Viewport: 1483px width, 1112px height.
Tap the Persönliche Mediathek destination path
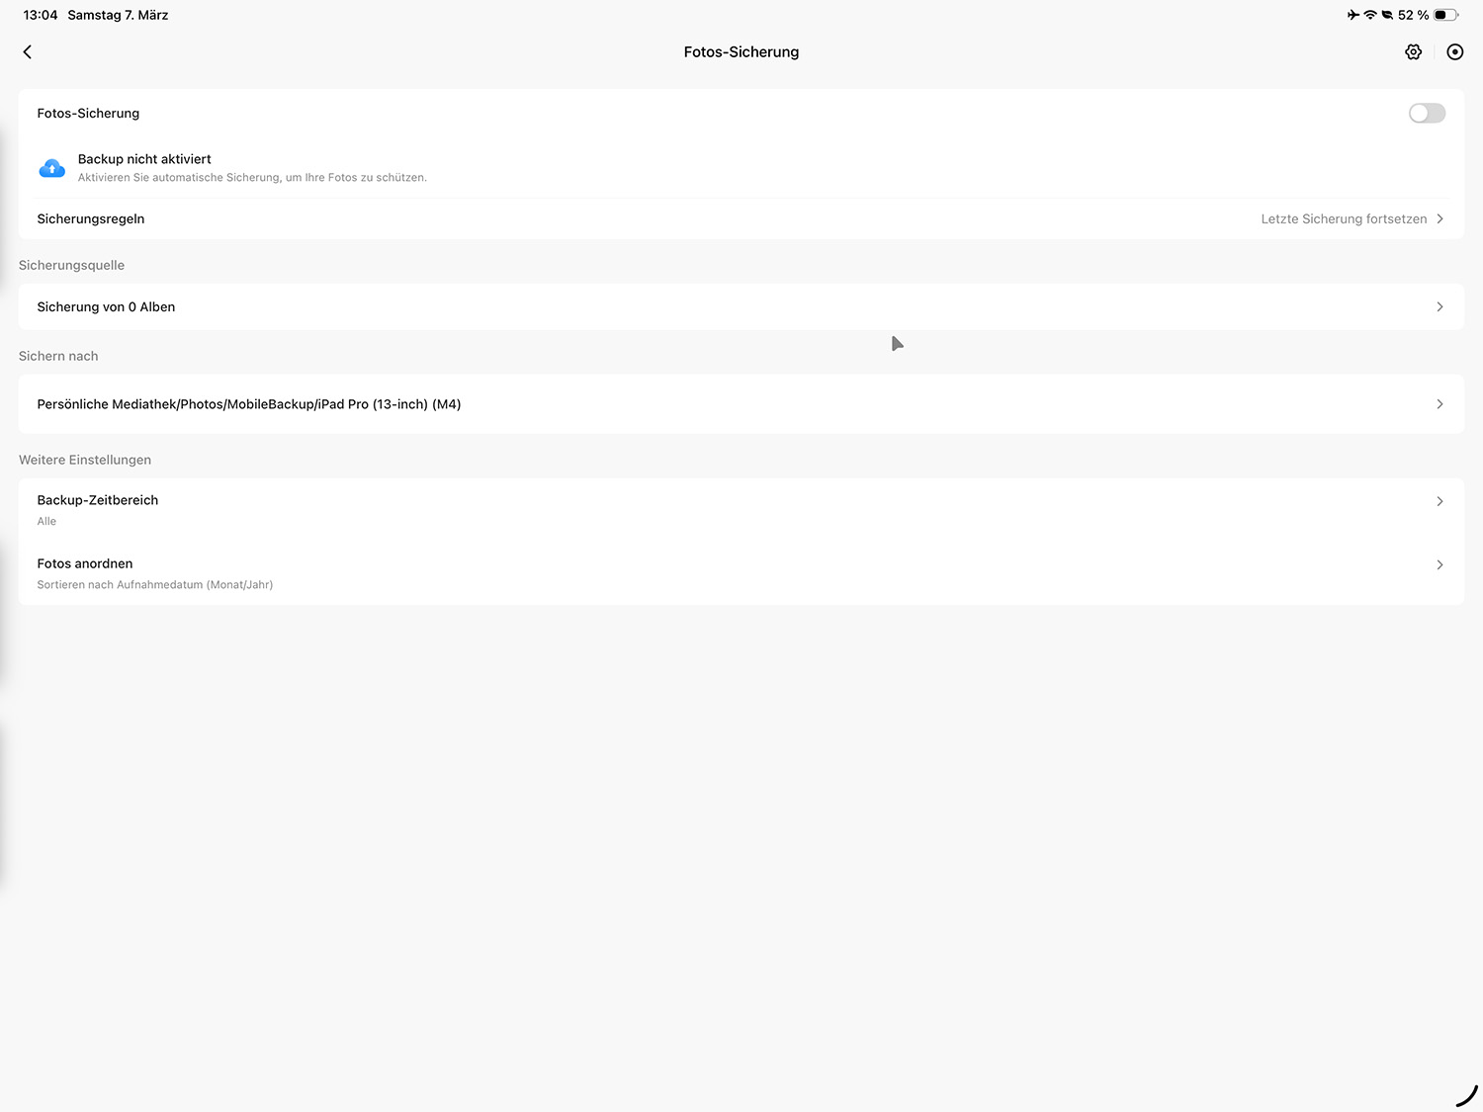[249, 404]
